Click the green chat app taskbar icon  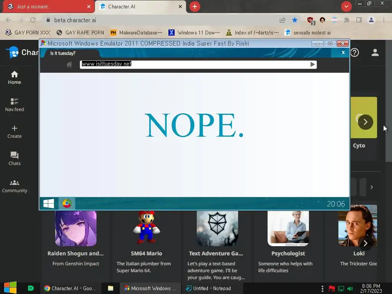point(31,288)
